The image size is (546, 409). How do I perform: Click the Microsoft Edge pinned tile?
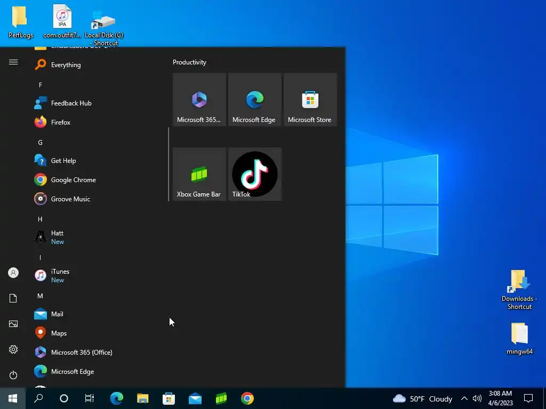click(x=254, y=100)
